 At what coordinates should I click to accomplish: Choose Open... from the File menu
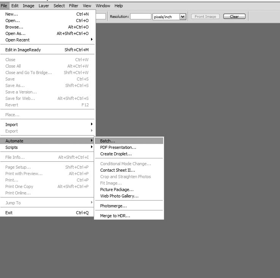tap(47, 21)
